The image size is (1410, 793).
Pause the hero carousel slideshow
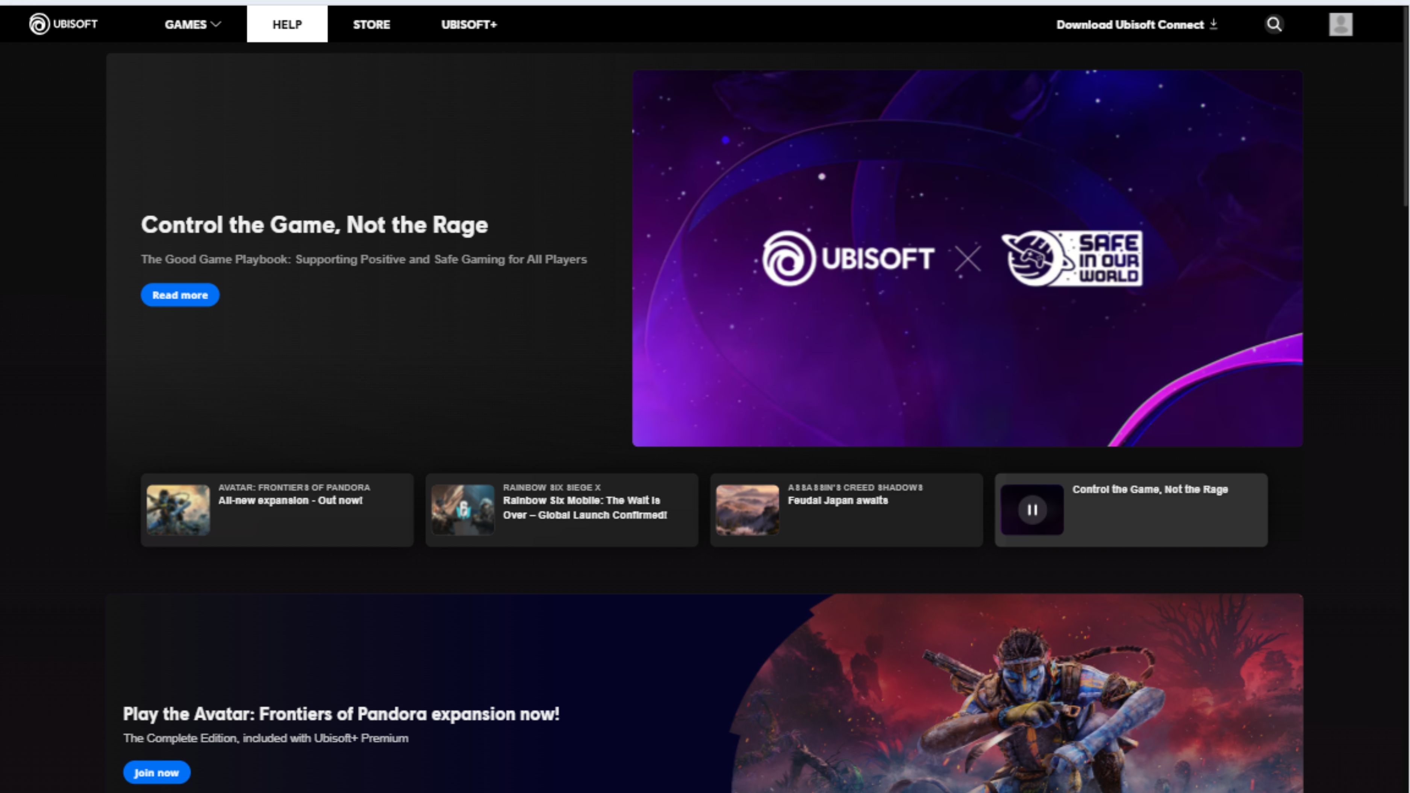tap(1032, 510)
